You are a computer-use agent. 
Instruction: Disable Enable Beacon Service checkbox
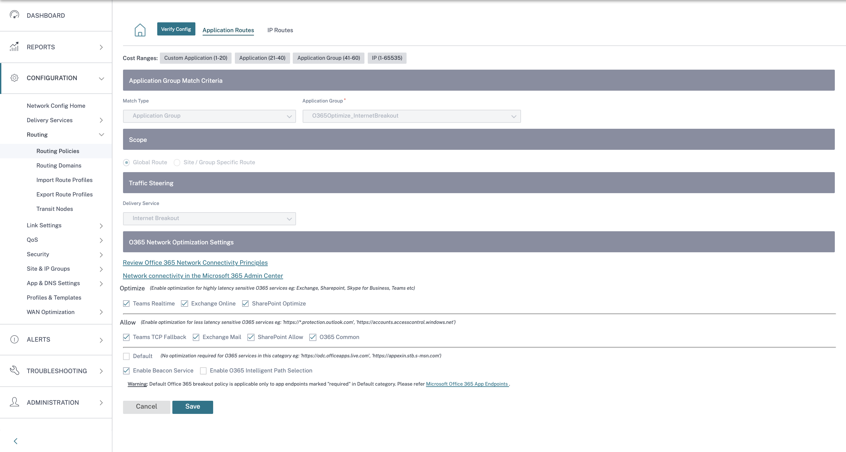(x=126, y=371)
